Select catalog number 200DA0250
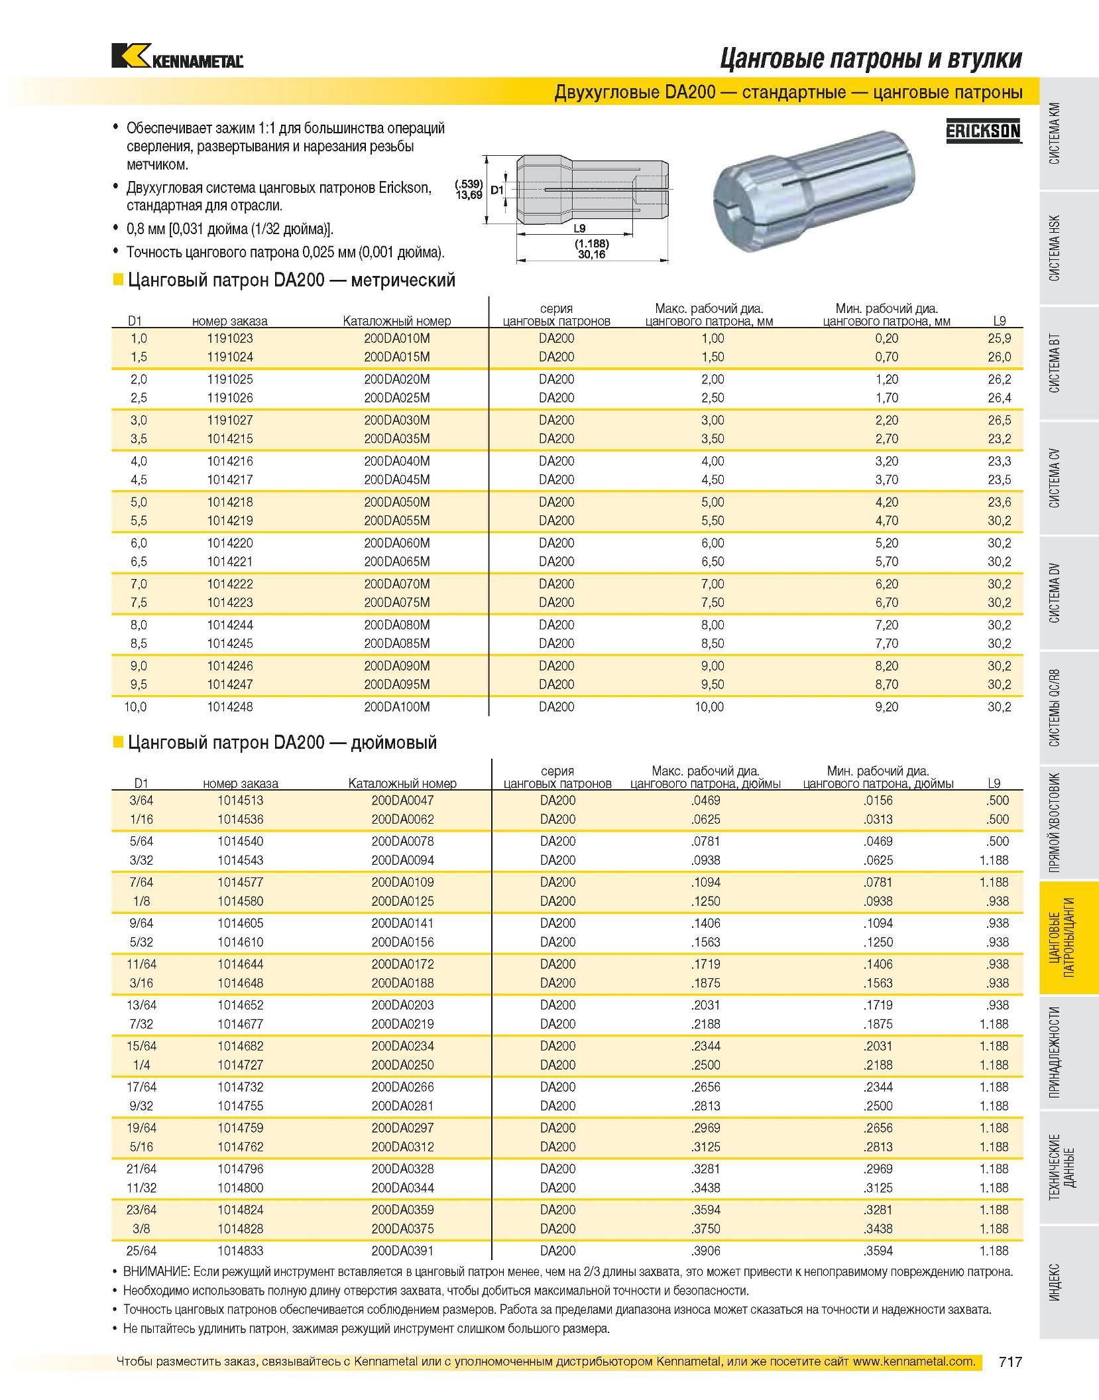The width and height of the screenshot is (1099, 1400). 402,1065
